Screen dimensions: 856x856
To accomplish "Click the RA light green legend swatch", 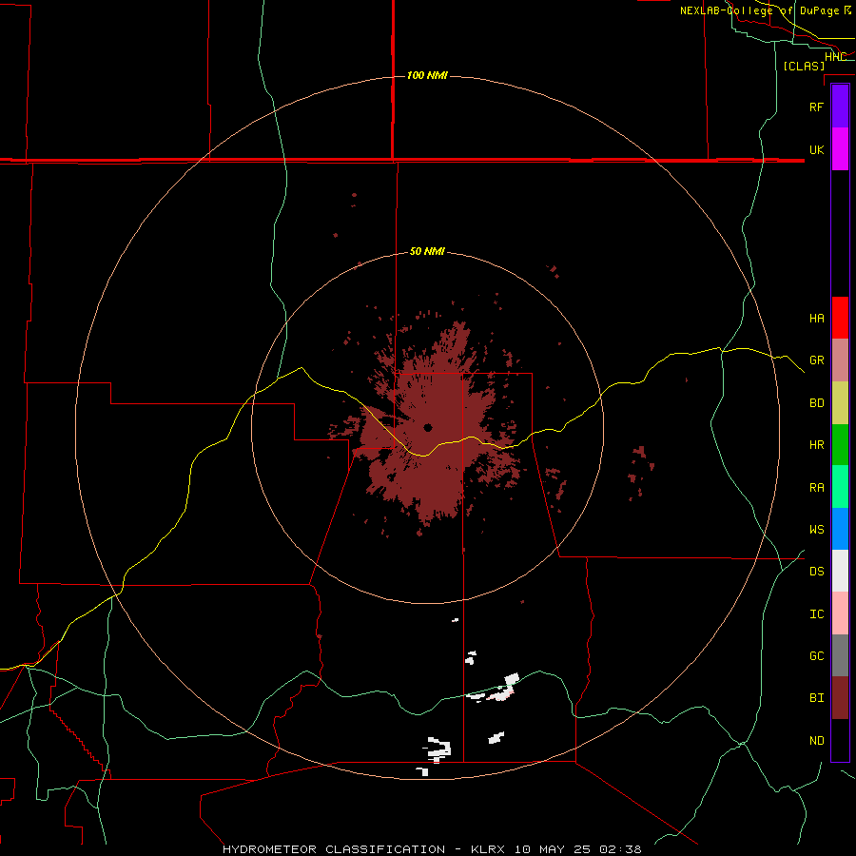I will [840, 487].
